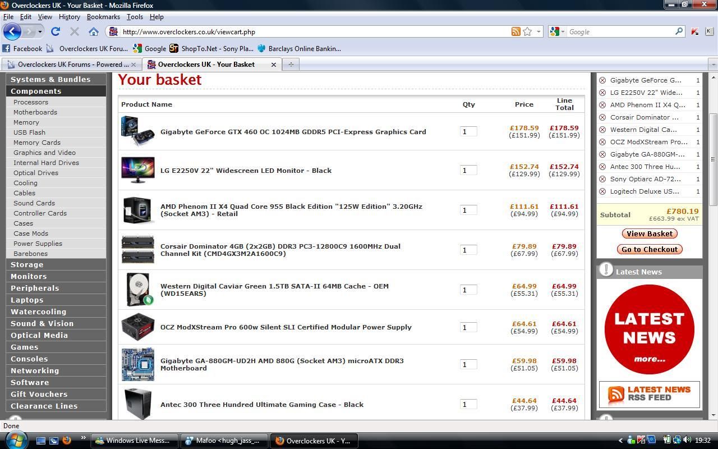
Task: Click the Go to Checkout button
Action: (650, 249)
